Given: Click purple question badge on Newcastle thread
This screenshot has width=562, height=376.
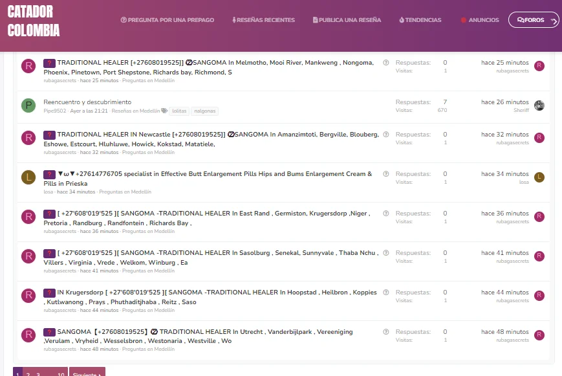Looking at the screenshot, I should 49,135.
